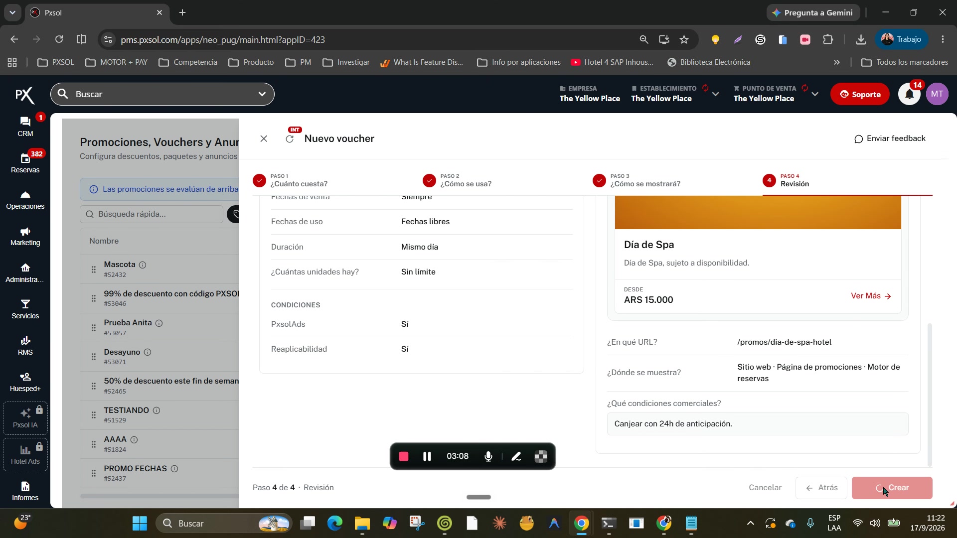Open the Buscar dropdown arrow

(262, 94)
